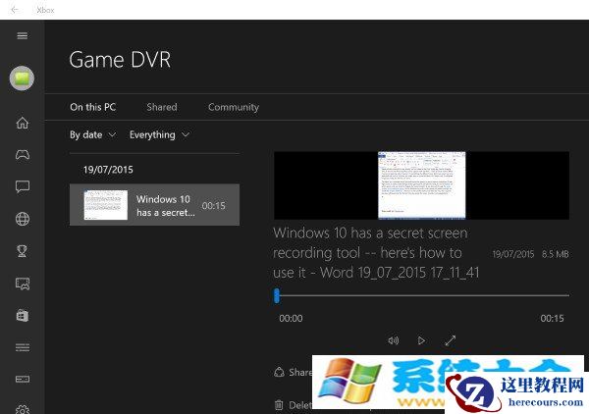Click the Delete trash icon
Screen dimensions: 589x414
pyautogui.click(x=279, y=405)
